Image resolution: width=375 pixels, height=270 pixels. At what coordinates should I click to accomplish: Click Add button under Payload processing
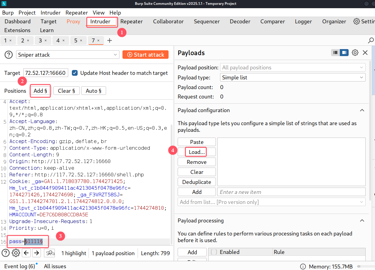click(192, 252)
